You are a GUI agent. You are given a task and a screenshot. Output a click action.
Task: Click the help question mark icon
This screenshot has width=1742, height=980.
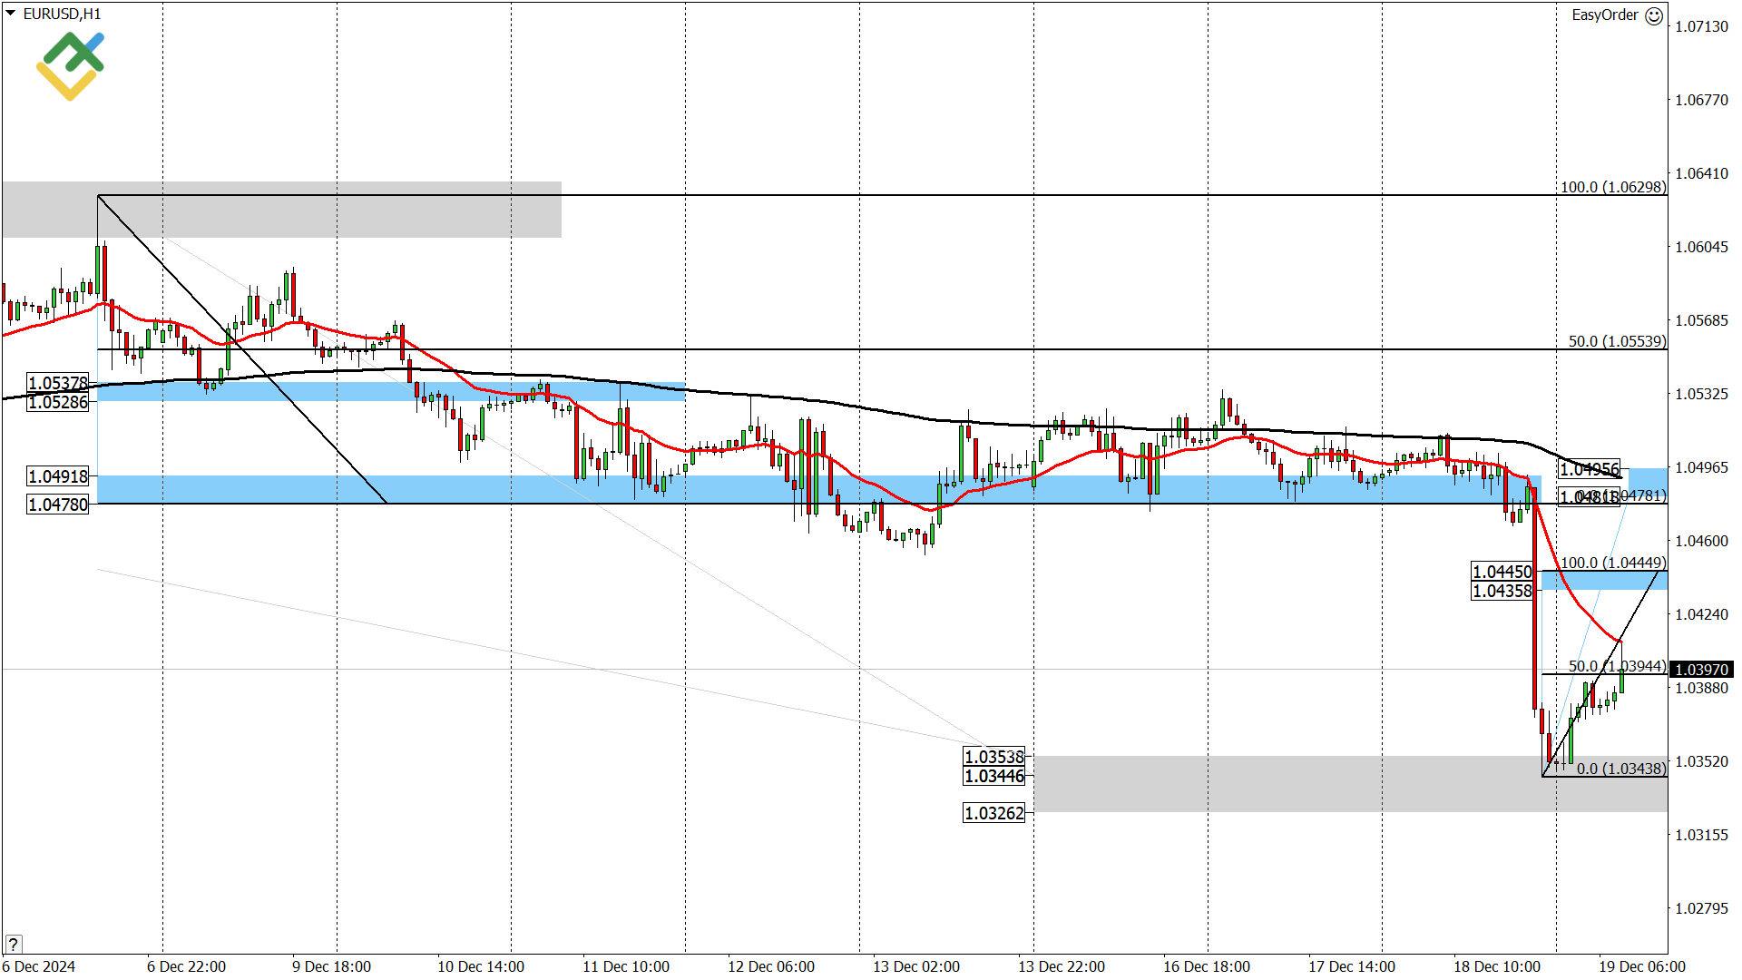(x=13, y=945)
